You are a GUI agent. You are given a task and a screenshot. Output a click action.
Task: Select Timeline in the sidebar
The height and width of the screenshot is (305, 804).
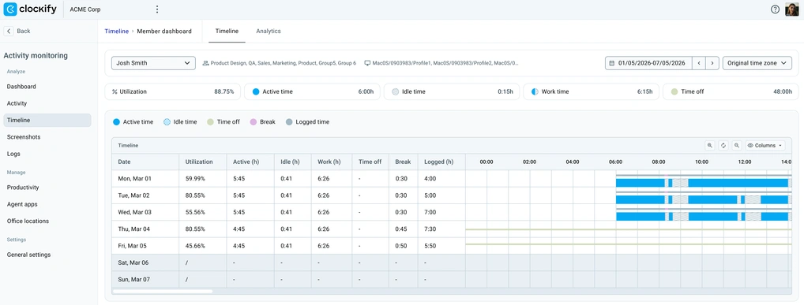point(47,121)
